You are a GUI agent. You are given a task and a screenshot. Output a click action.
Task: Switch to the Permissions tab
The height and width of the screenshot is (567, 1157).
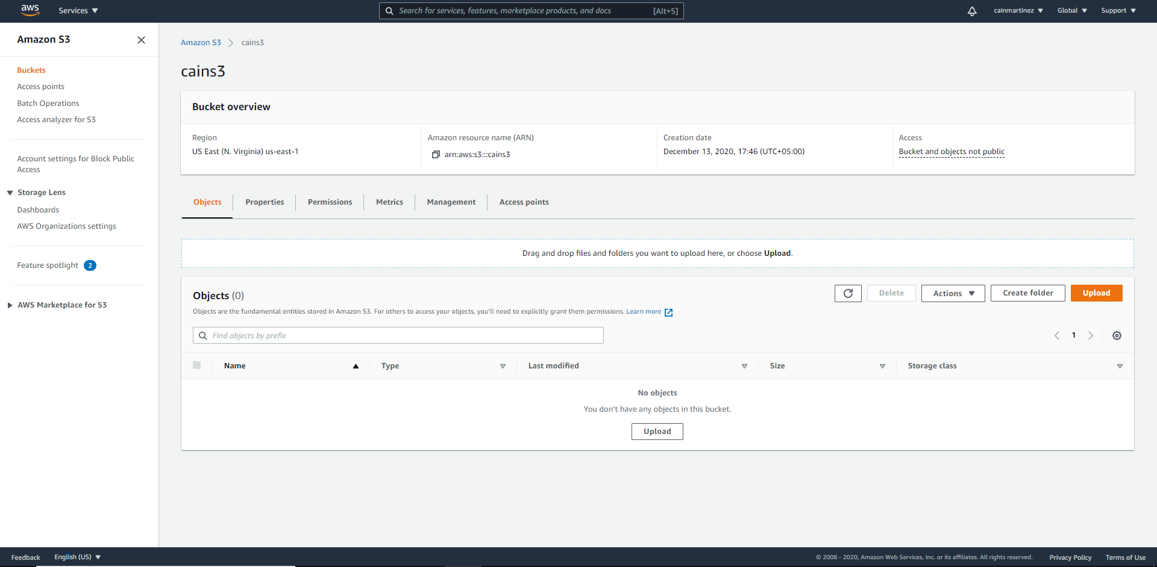[330, 202]
